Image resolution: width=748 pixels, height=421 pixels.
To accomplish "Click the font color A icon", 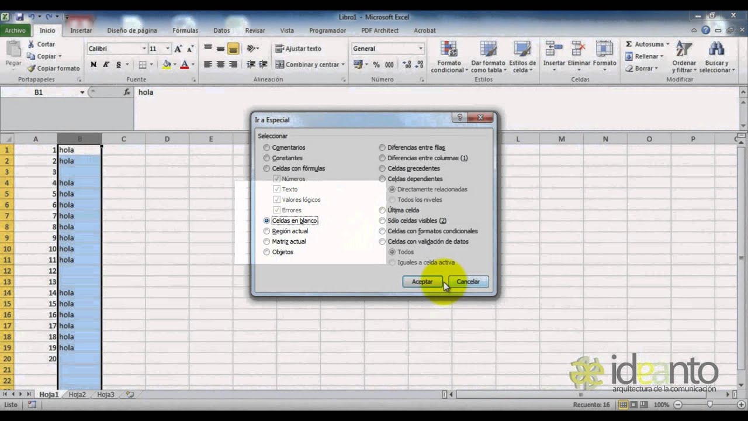I will tap(185, 65).
